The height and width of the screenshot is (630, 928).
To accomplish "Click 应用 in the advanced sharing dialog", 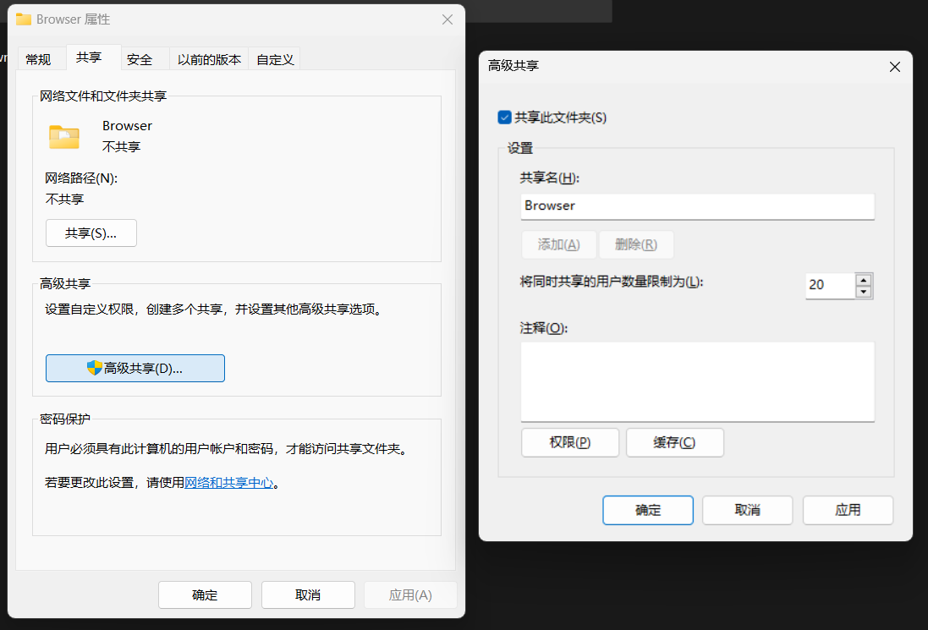I will click(x=848, y=510).
